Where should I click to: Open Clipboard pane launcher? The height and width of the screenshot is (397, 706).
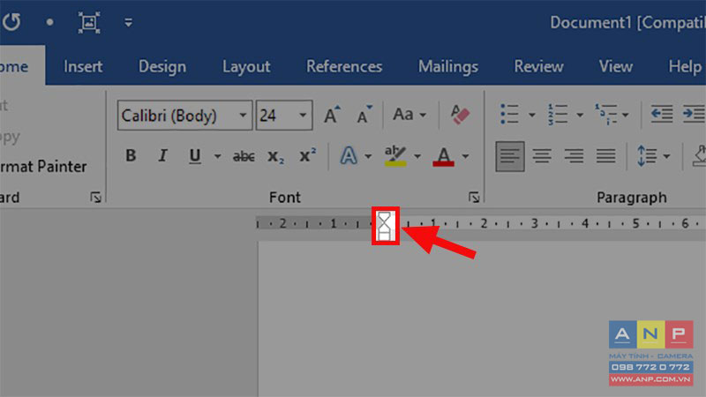[95, 197]
